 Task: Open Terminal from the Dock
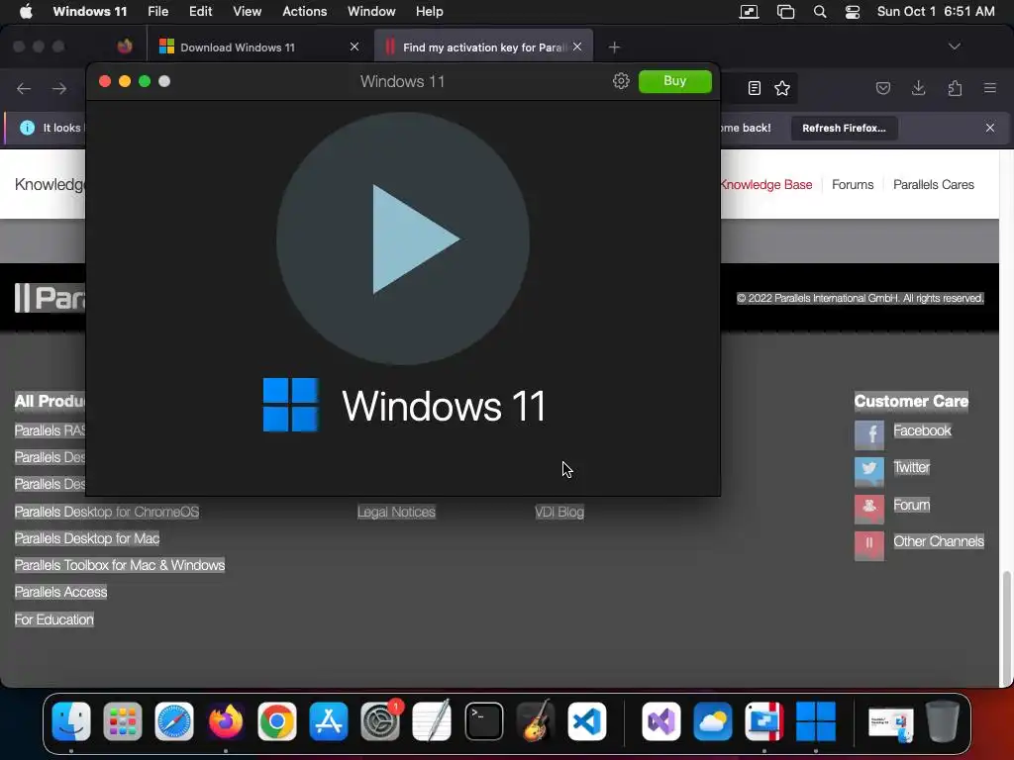coord(483,721)
